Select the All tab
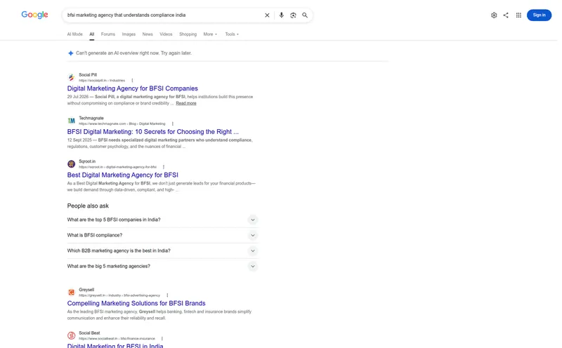Screen dimensions: 562x348 92,34
